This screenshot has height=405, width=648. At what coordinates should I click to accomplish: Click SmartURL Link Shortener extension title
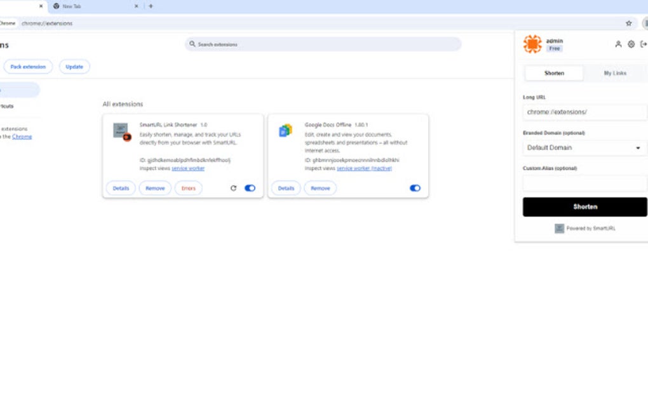pos(168,124)
